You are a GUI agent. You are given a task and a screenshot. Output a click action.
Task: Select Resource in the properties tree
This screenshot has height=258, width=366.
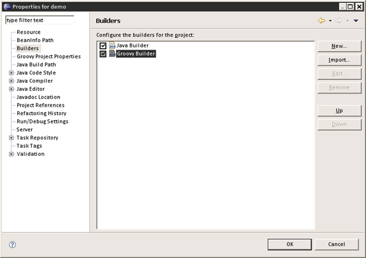[x=29, y=32]
